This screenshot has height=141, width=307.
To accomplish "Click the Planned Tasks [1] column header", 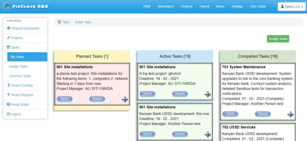I will (92, 56).
